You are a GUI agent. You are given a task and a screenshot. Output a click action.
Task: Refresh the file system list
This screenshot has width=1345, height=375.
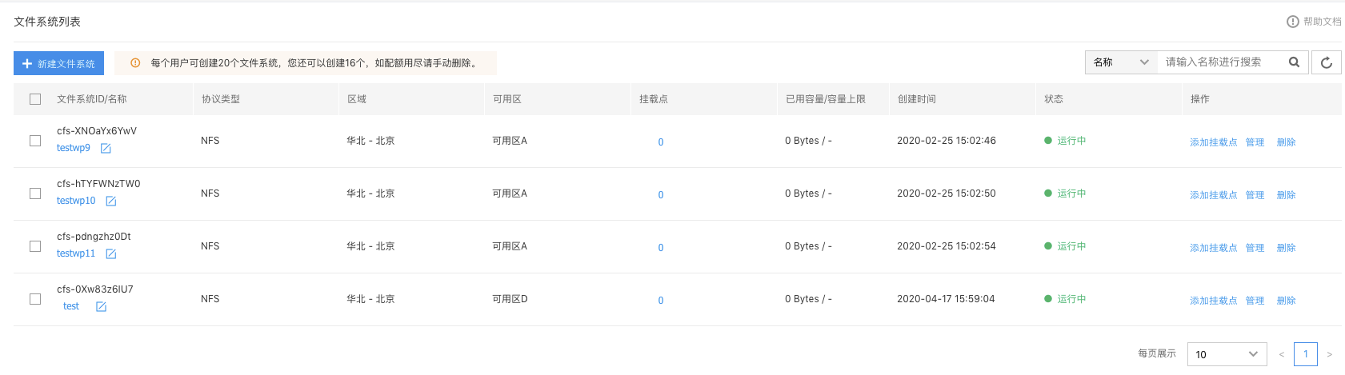pos(1327,62)
